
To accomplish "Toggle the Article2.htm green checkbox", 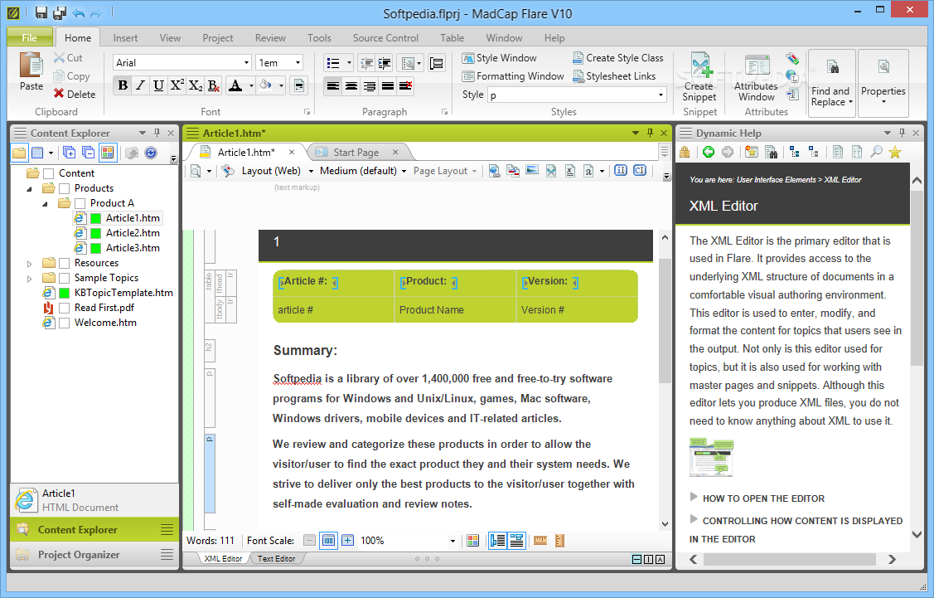I will pyautogui.click(x=95, y=233).
